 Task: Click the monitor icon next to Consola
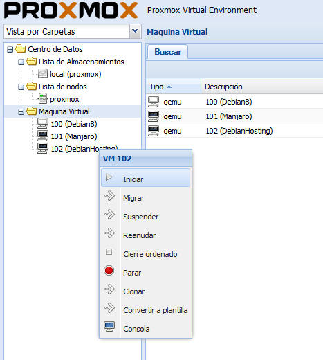109,327
